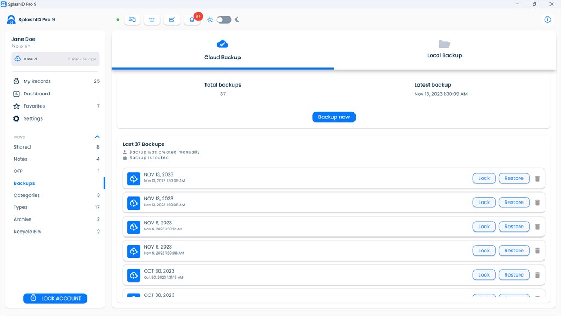
Task: Toggle the light/dark mode switch
Action: click(x=224, y=20)
